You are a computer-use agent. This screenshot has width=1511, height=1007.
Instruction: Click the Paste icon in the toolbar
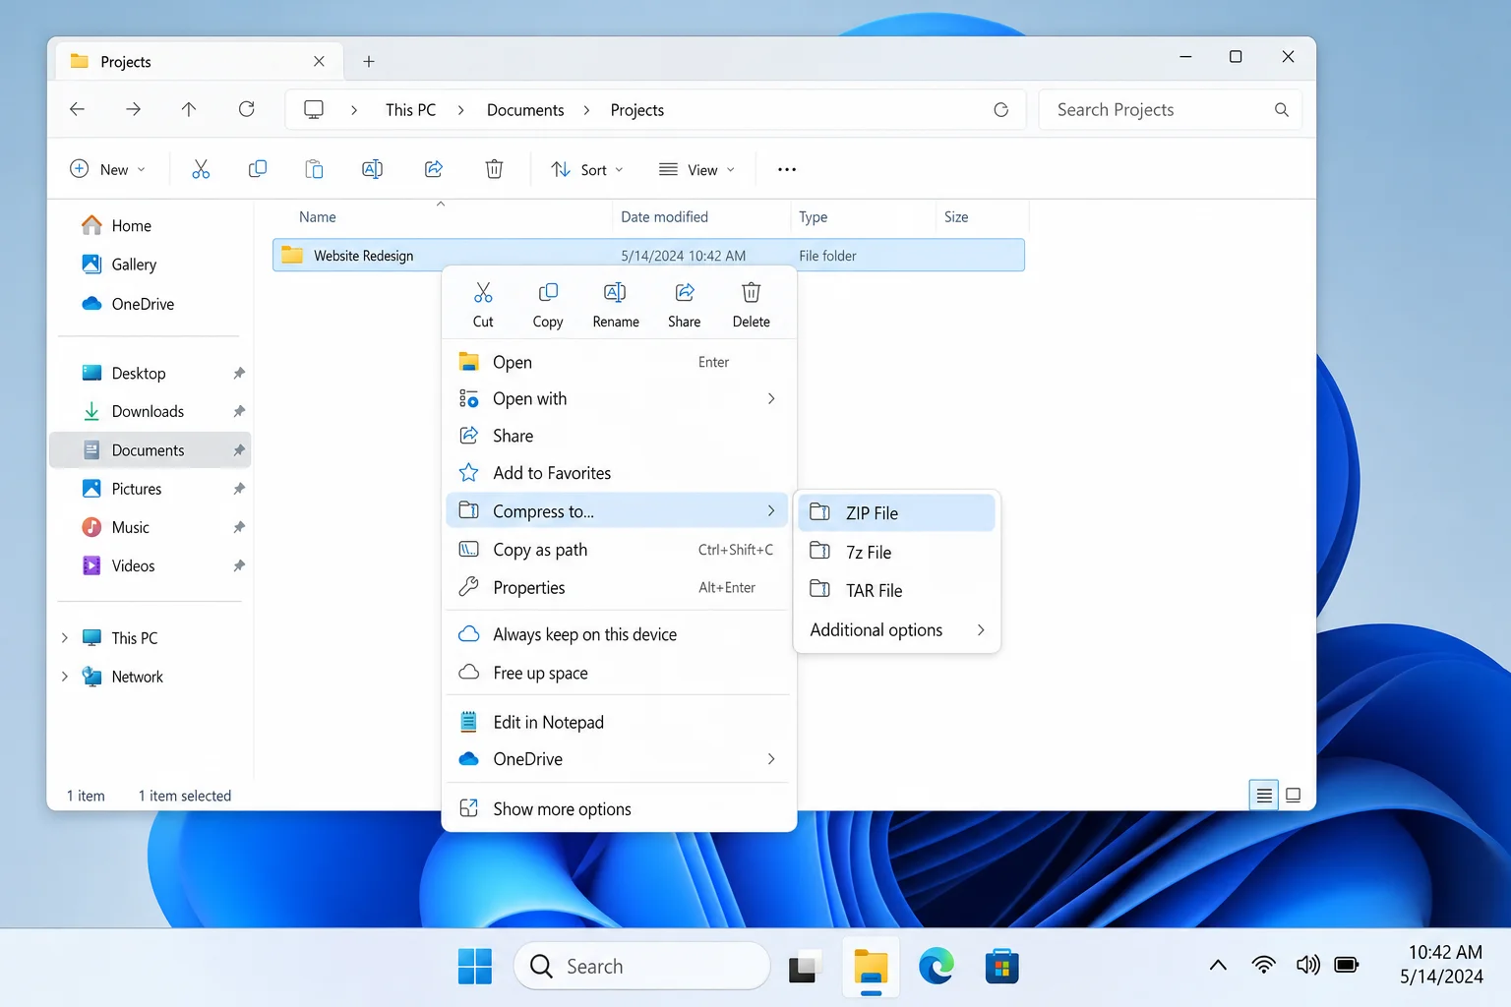[x=314, y=169]
